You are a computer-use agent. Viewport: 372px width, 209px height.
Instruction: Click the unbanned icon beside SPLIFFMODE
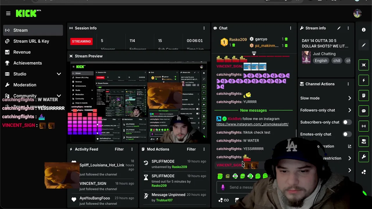(146, 163)
